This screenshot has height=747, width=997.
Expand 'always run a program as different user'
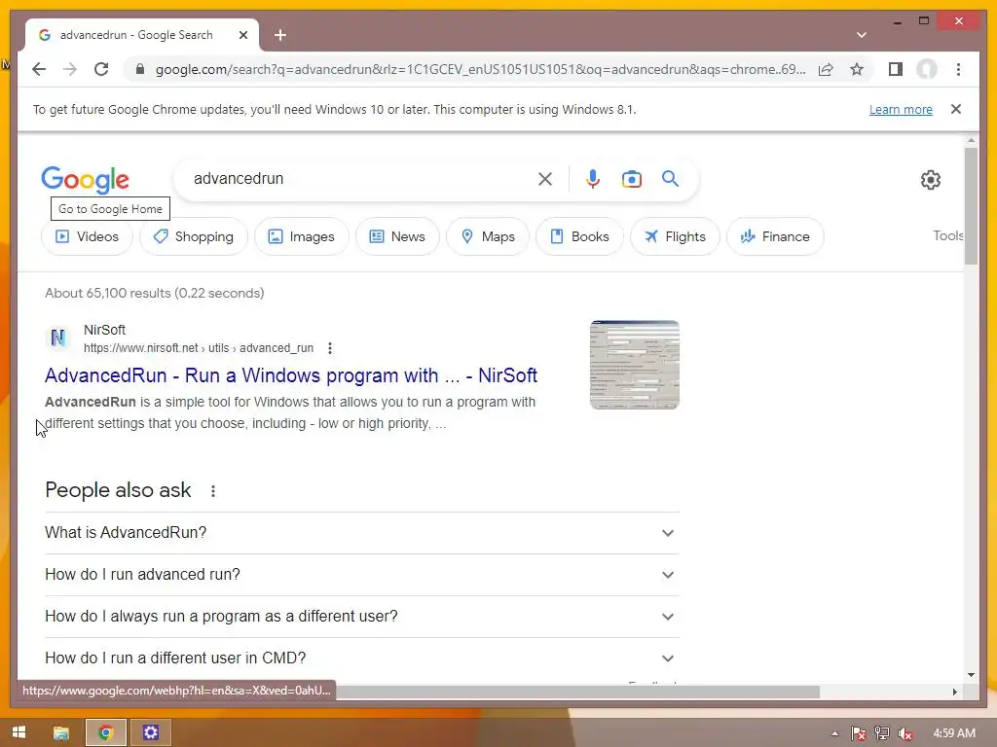[x=362, y=616]
